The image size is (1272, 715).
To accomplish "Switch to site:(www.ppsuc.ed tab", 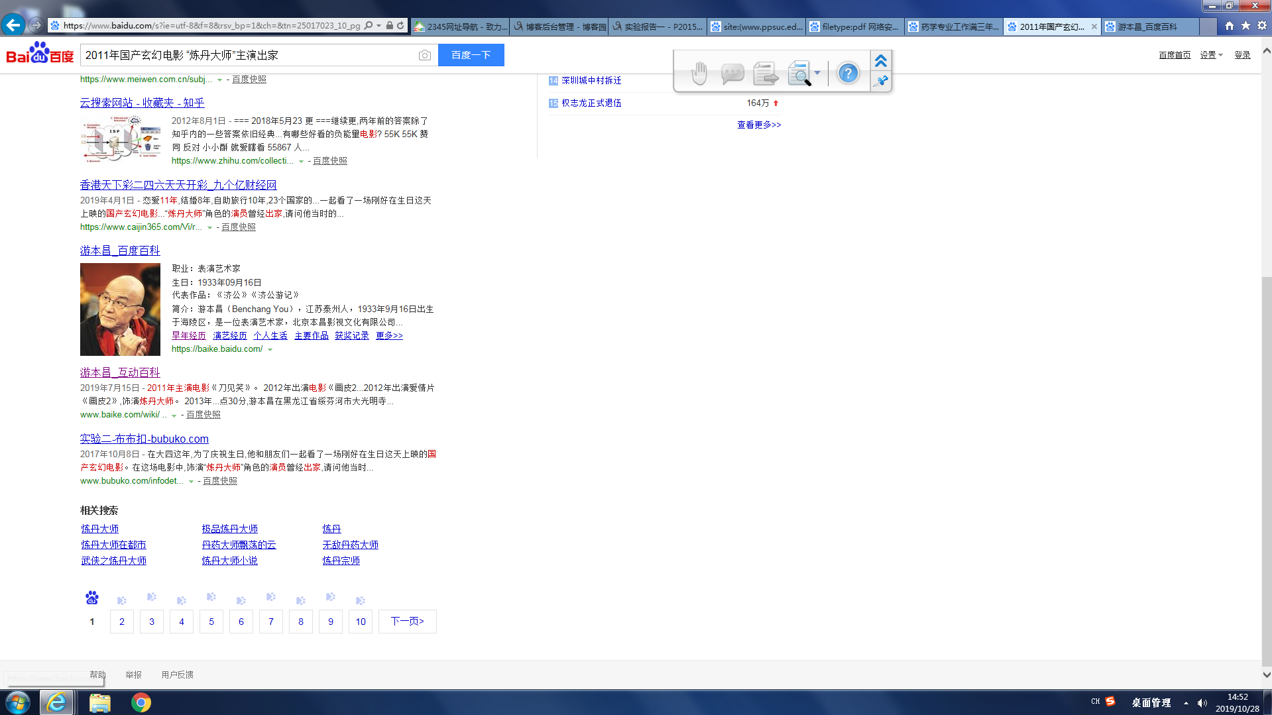I will (x=756, y=27).
